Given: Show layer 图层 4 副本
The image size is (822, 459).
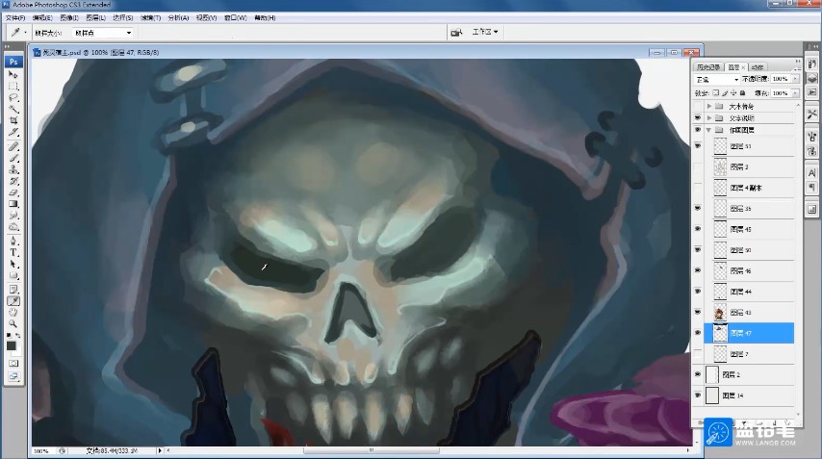Looking at the screenshot, I should pos(697,188).
